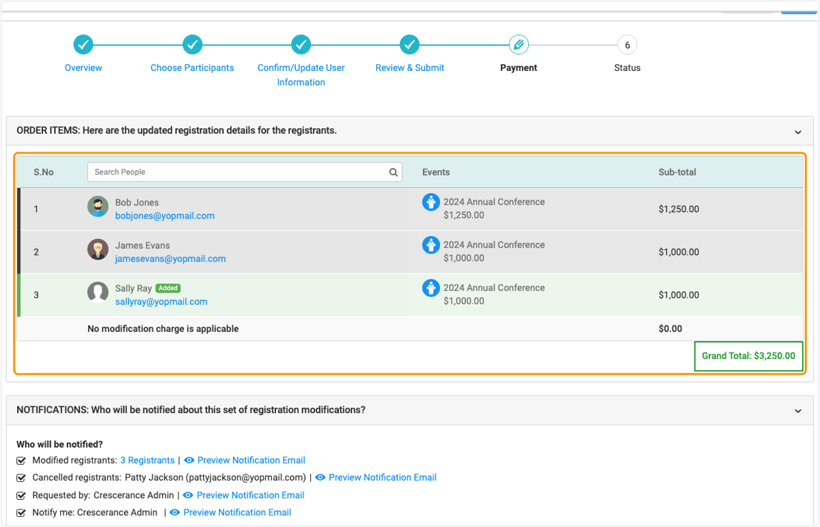Go to Confirm/Update User Information step label
This screenshot has height=527, width=820.
point(301,75)
